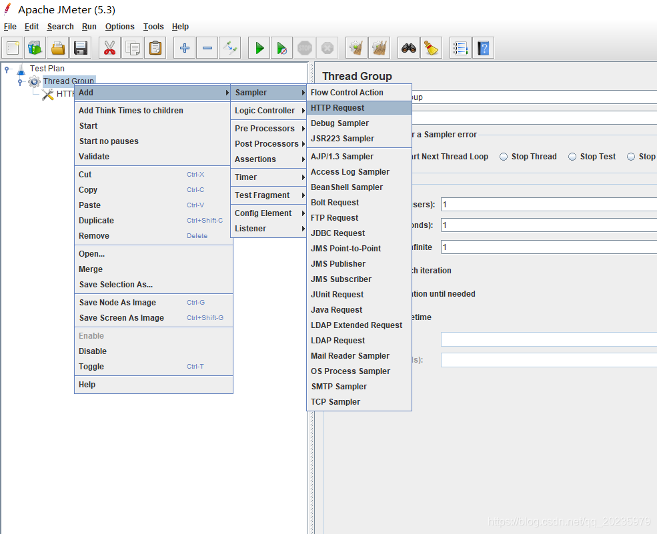This screenshot has width=657, height=534.
Task: Choose Debug Sampler from the Sampler list
Action: click(359, 123)
